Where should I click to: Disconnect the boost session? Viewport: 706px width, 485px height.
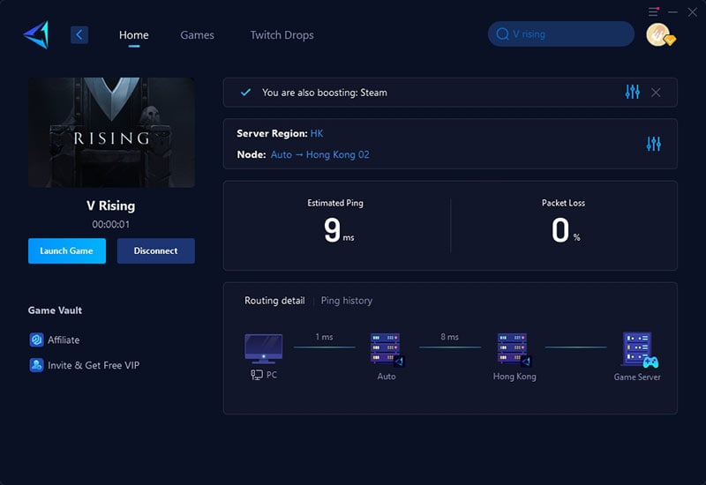pos(156,250)
